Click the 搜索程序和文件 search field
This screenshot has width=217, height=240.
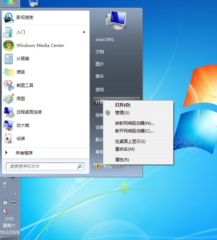(45, 166)
